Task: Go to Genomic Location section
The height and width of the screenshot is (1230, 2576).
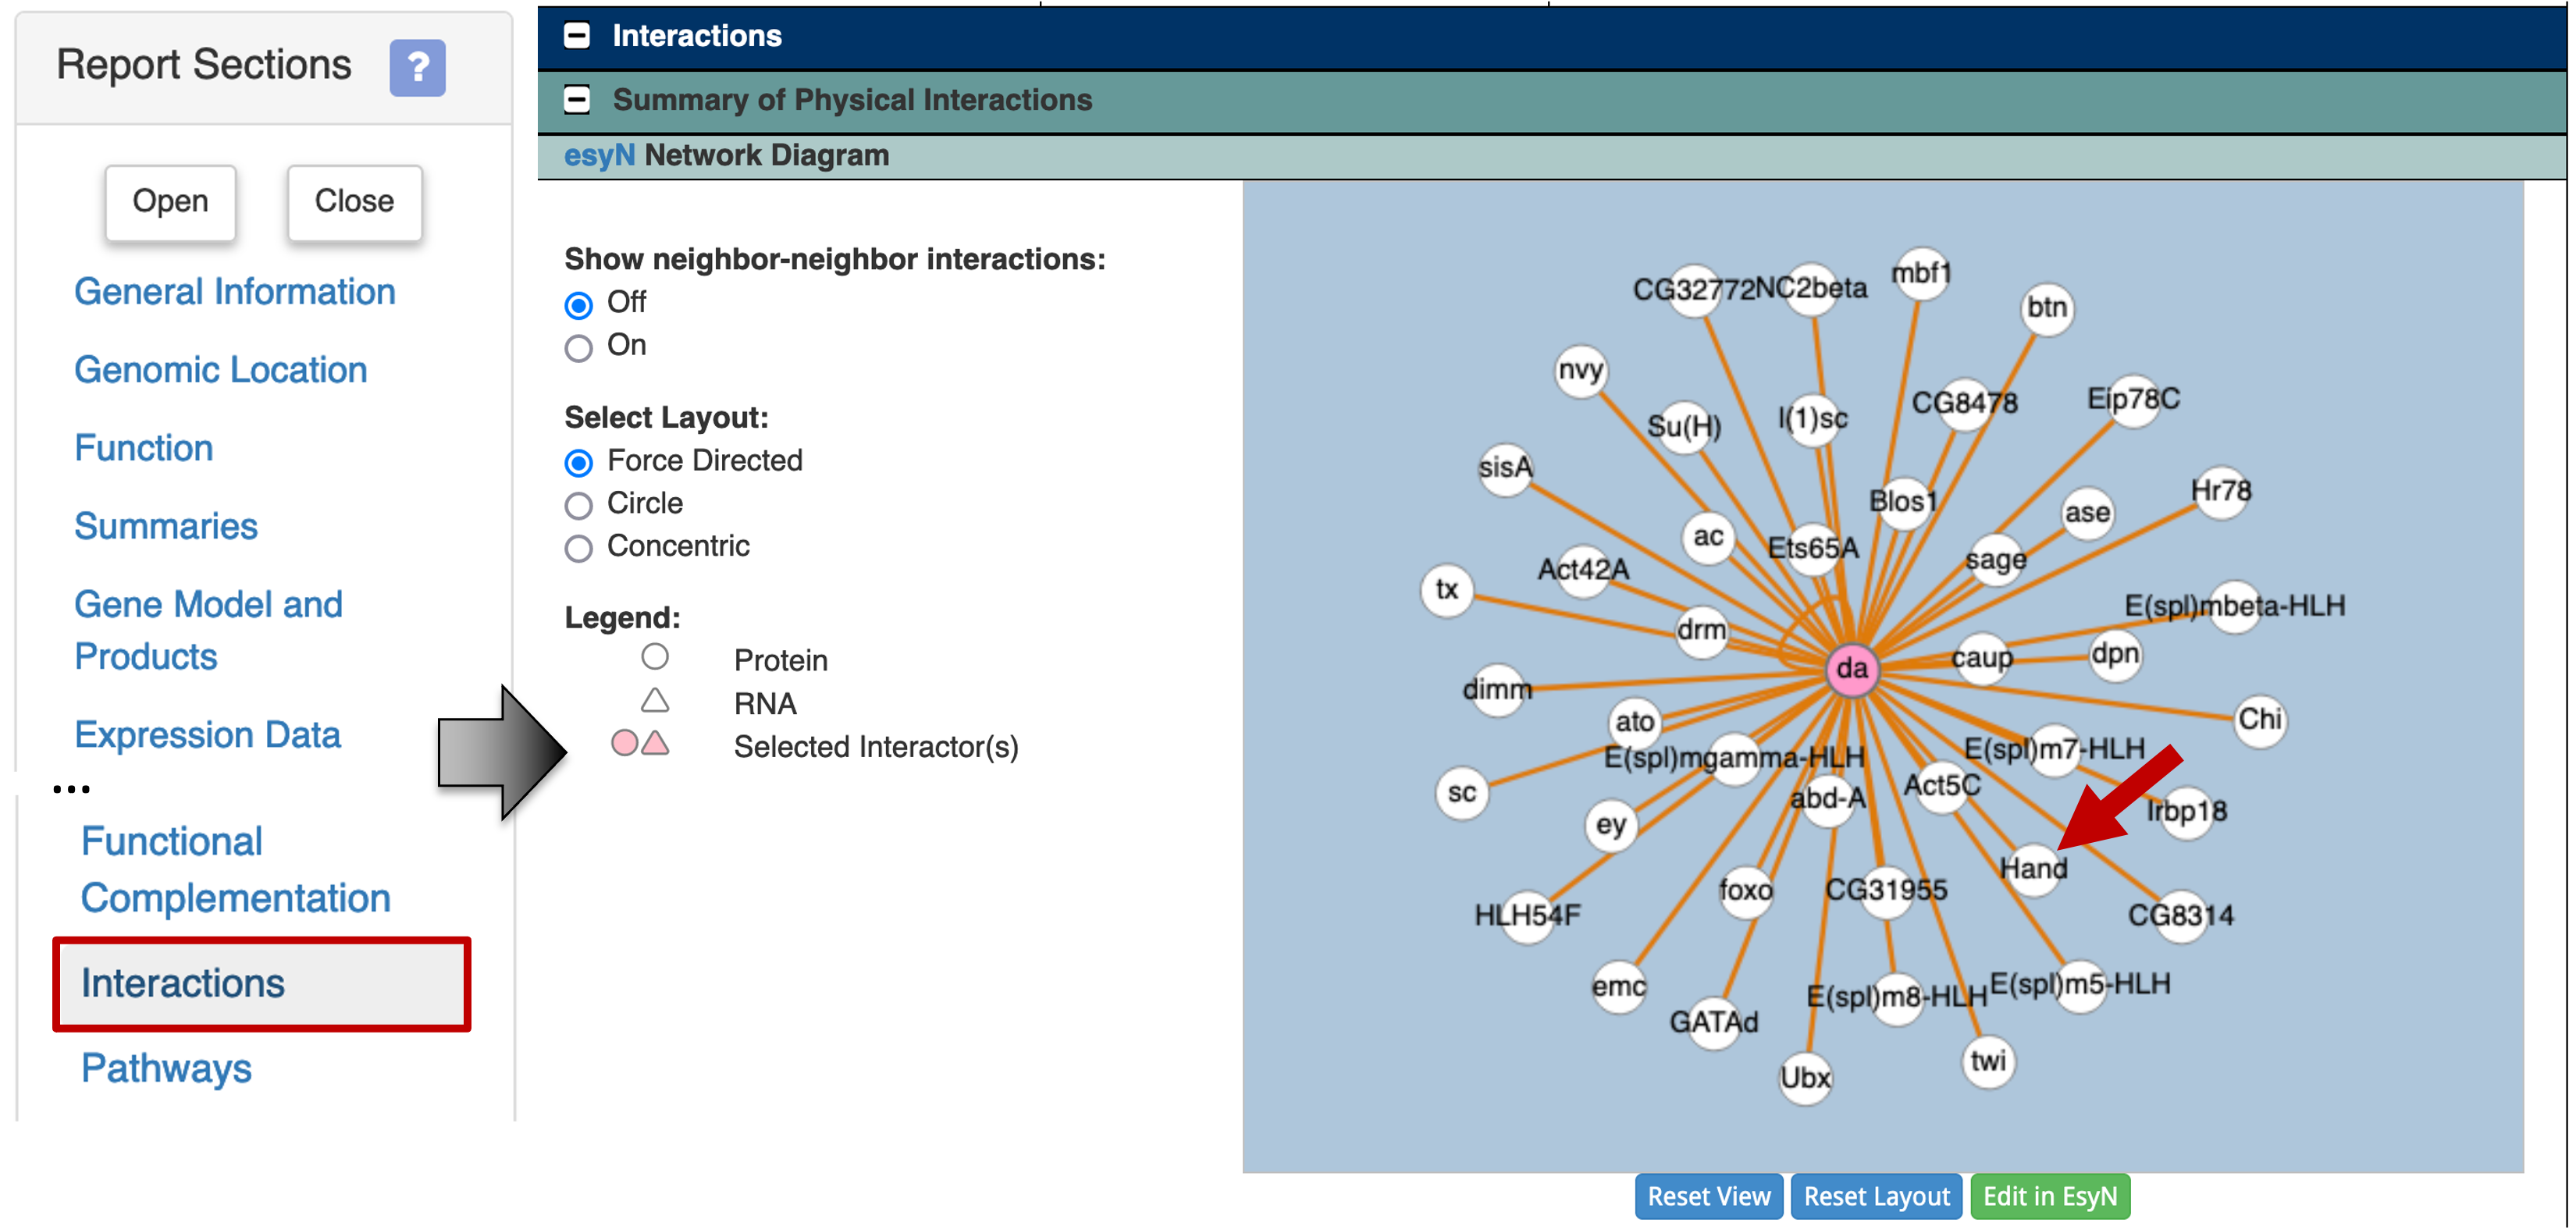Action: [221, 369]
